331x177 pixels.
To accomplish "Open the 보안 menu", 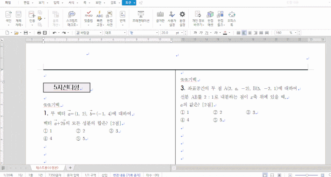I will pyautogui.click(x=98, y=3).
